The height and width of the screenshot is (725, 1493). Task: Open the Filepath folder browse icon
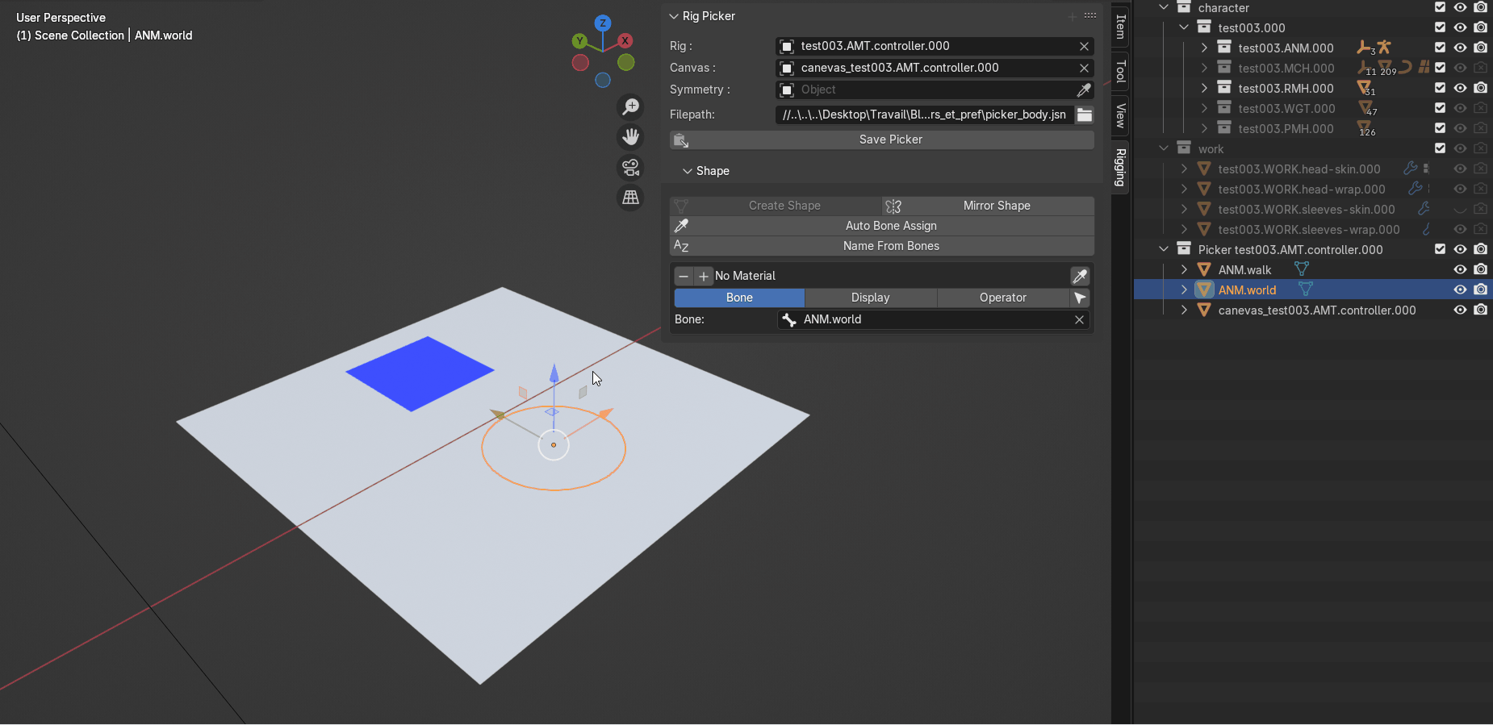point(1085,115)
